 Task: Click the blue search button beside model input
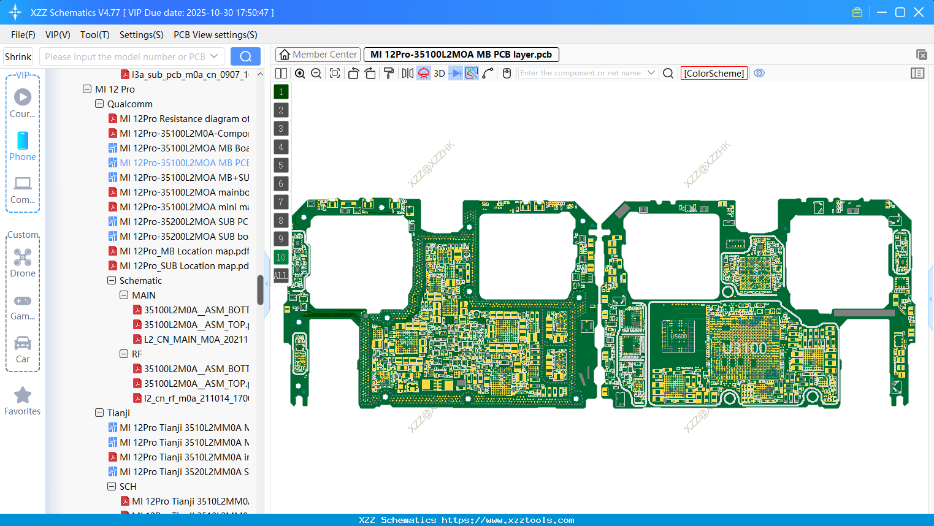(245, 56)
